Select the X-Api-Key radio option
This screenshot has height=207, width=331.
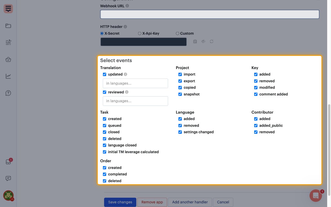coord(140,33)
